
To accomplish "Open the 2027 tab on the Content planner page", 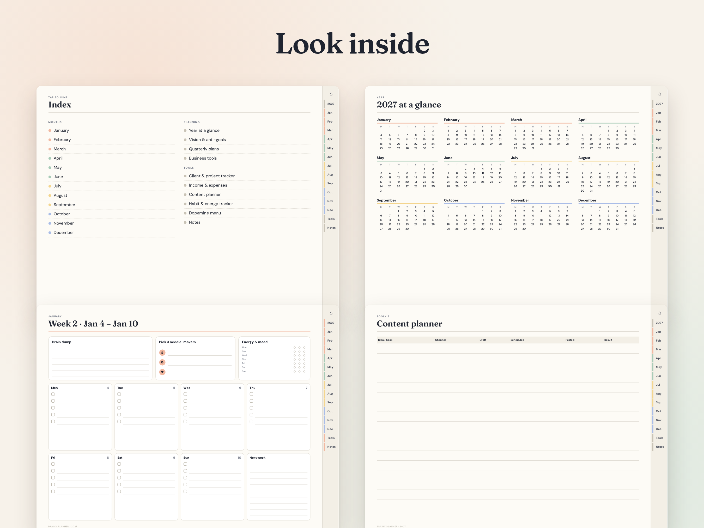I will click(659, 323).
